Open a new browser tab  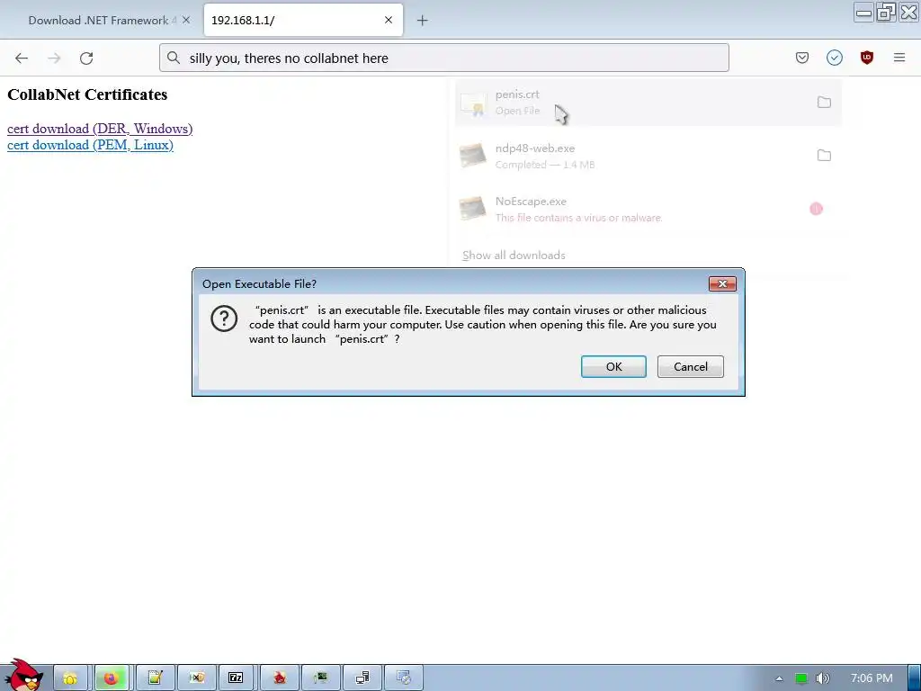[422, 21]
